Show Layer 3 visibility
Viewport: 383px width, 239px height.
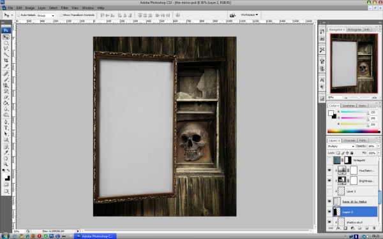coord(329,191)
